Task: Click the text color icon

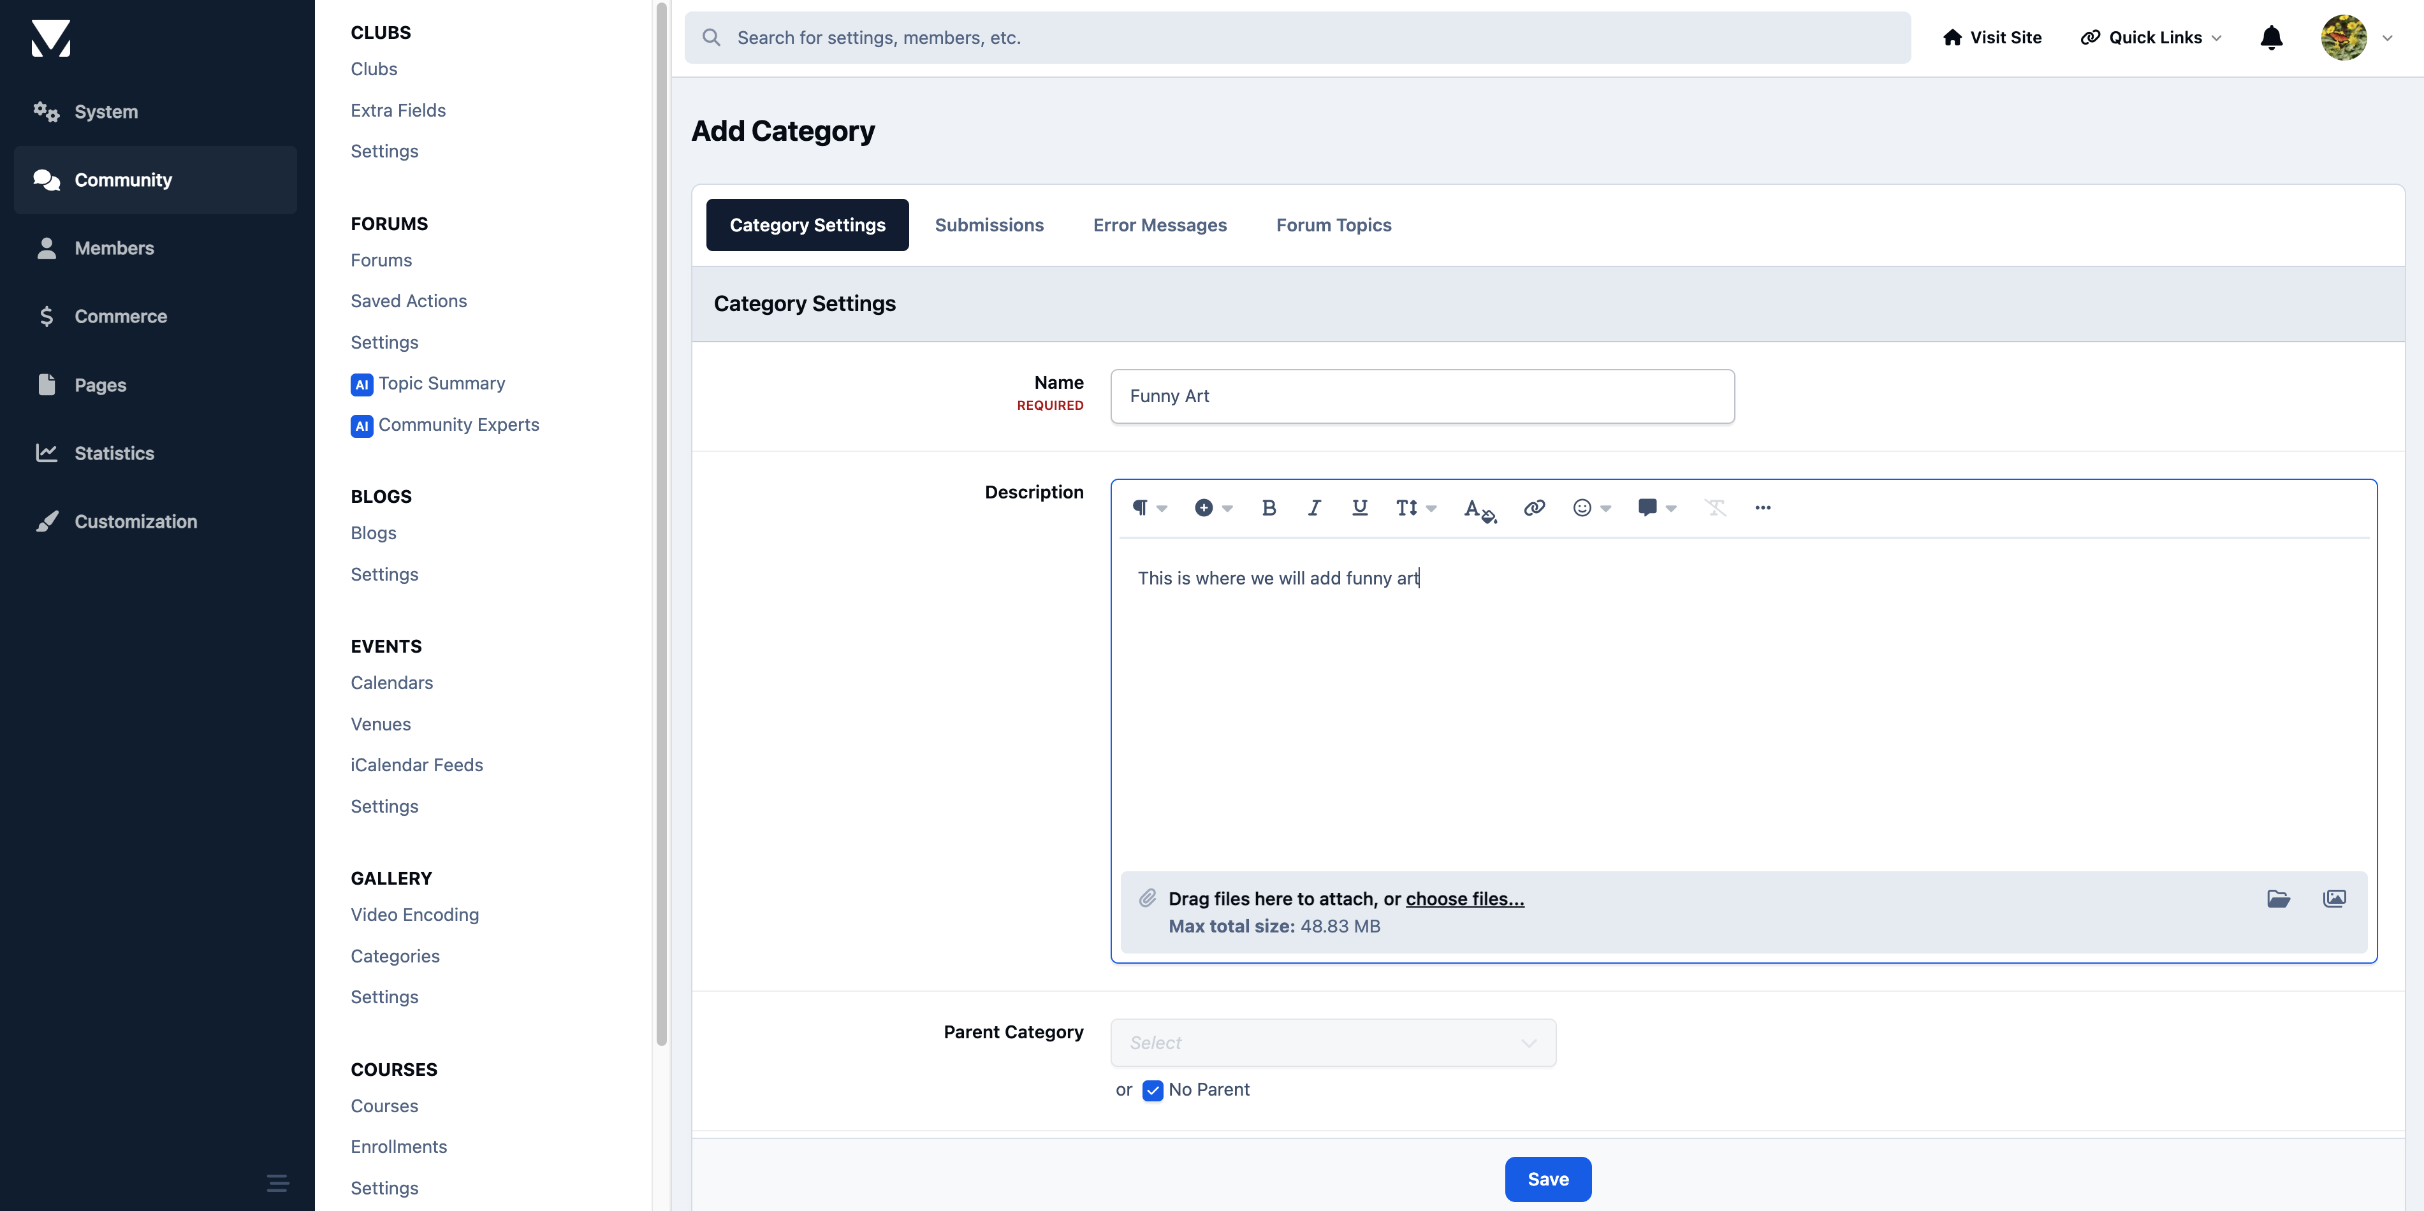Action: [1479, 509]
